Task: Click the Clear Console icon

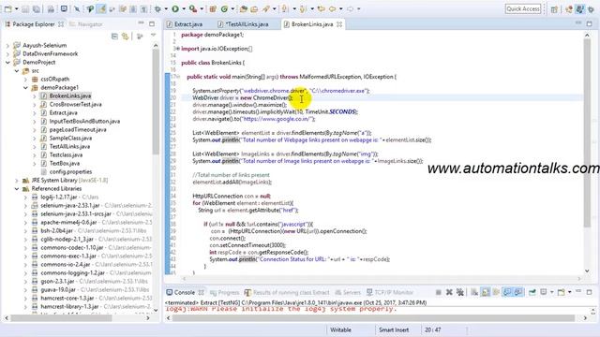Action: point(474,292)
